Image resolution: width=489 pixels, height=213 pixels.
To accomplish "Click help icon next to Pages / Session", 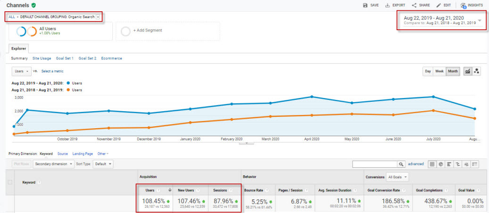I will point(307,190).
